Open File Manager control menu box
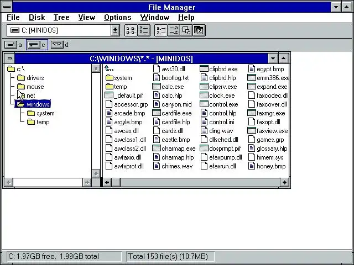 [7, 7]
